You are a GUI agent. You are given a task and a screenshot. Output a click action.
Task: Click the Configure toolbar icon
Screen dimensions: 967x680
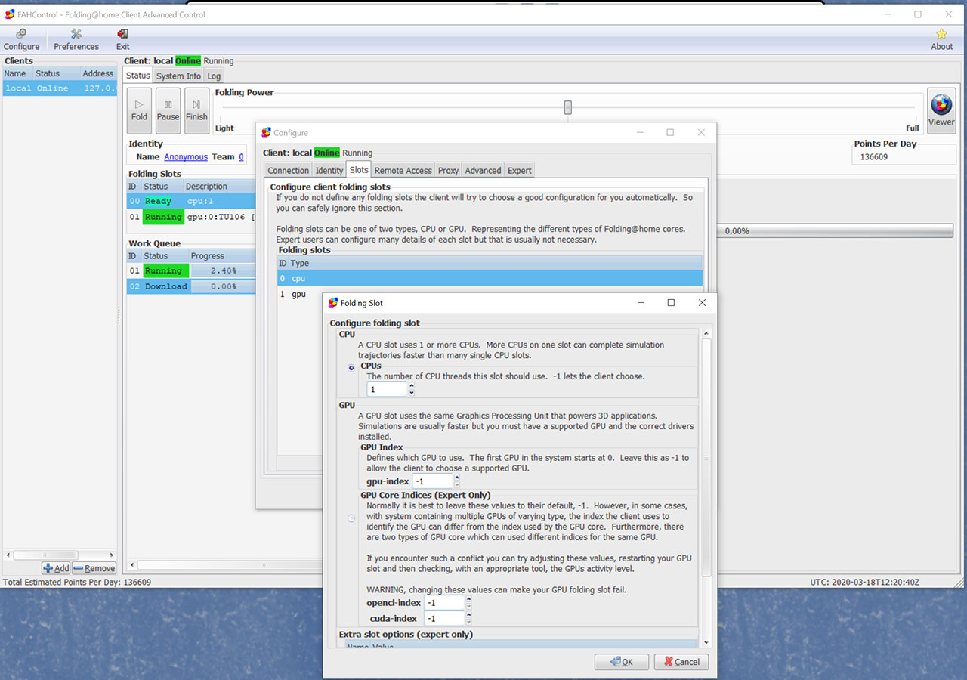[21, 39]
